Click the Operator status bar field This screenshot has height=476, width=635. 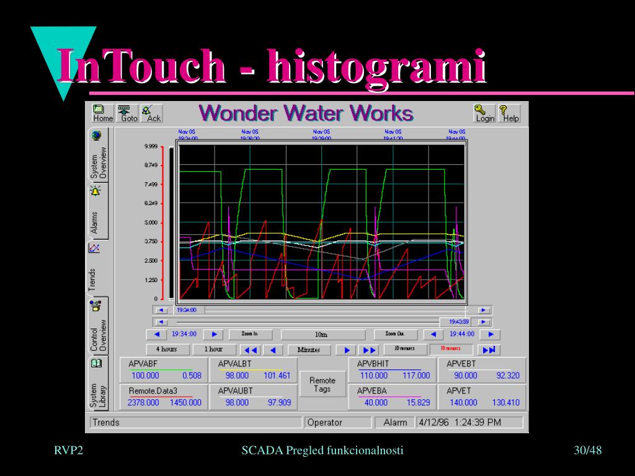(x=338, y=423)
